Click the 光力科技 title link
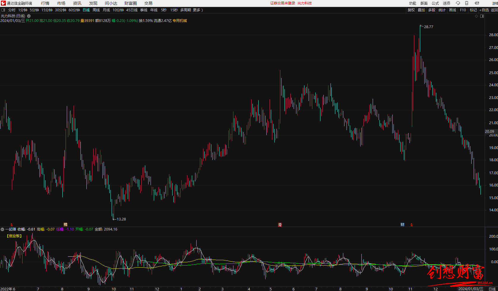Screen dimensions: 498x291 point(305,3)
